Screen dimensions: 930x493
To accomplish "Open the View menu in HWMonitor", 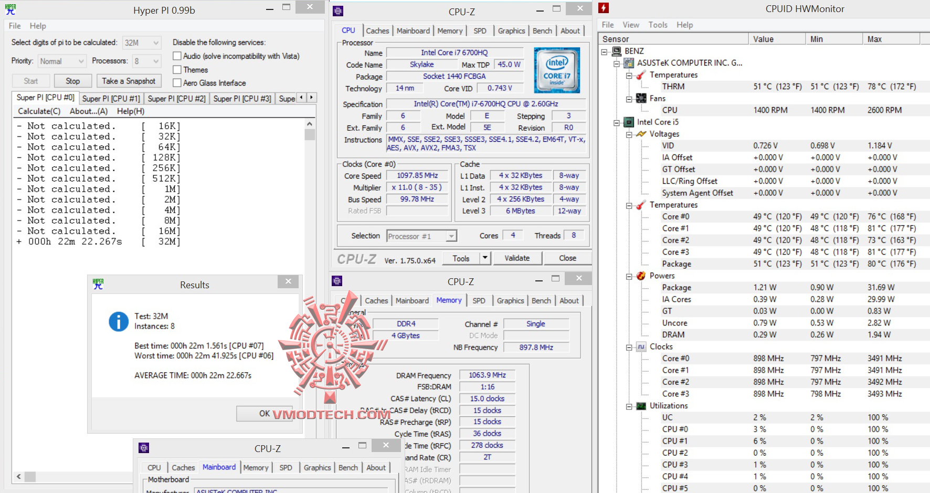I will pos(631,25).
